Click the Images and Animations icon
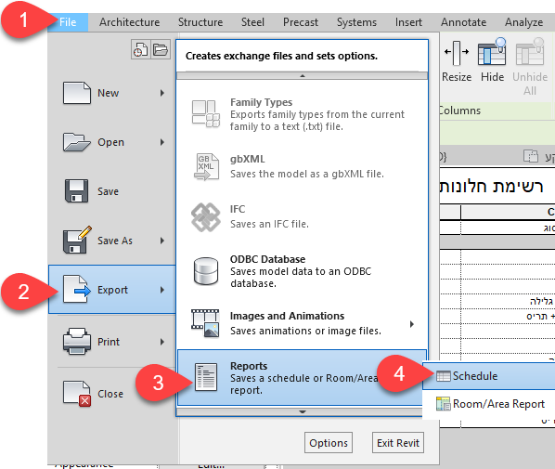The image size is (555, 469). click(205, 323)
